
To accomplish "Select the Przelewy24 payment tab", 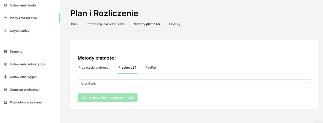I will click(x=127, y=68).
